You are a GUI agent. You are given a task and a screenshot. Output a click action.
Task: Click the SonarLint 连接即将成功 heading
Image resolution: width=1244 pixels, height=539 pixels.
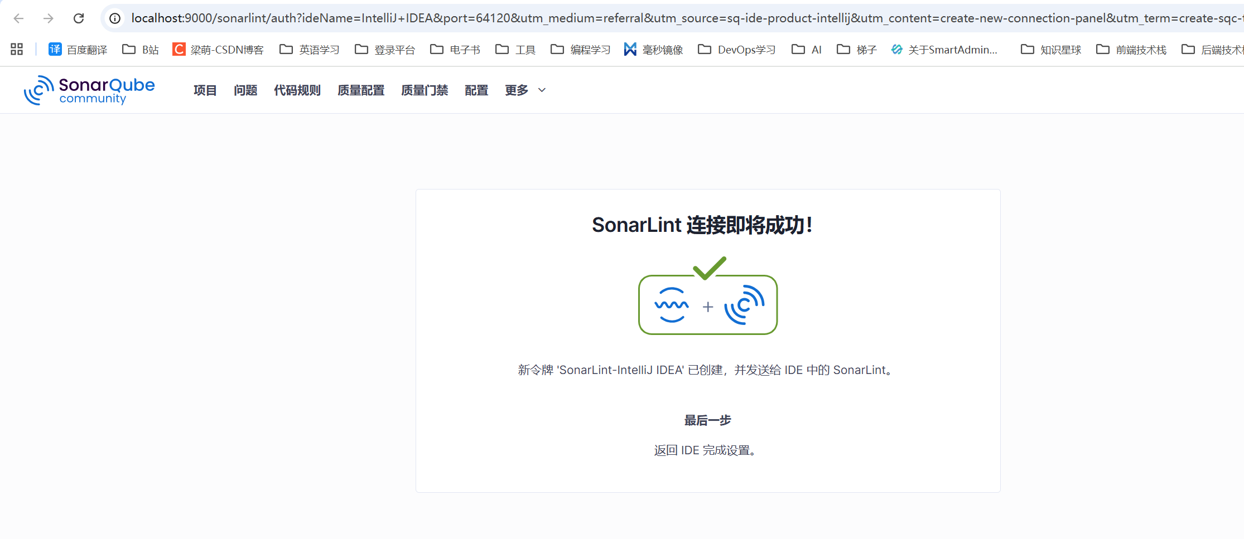tap(702, 225)
